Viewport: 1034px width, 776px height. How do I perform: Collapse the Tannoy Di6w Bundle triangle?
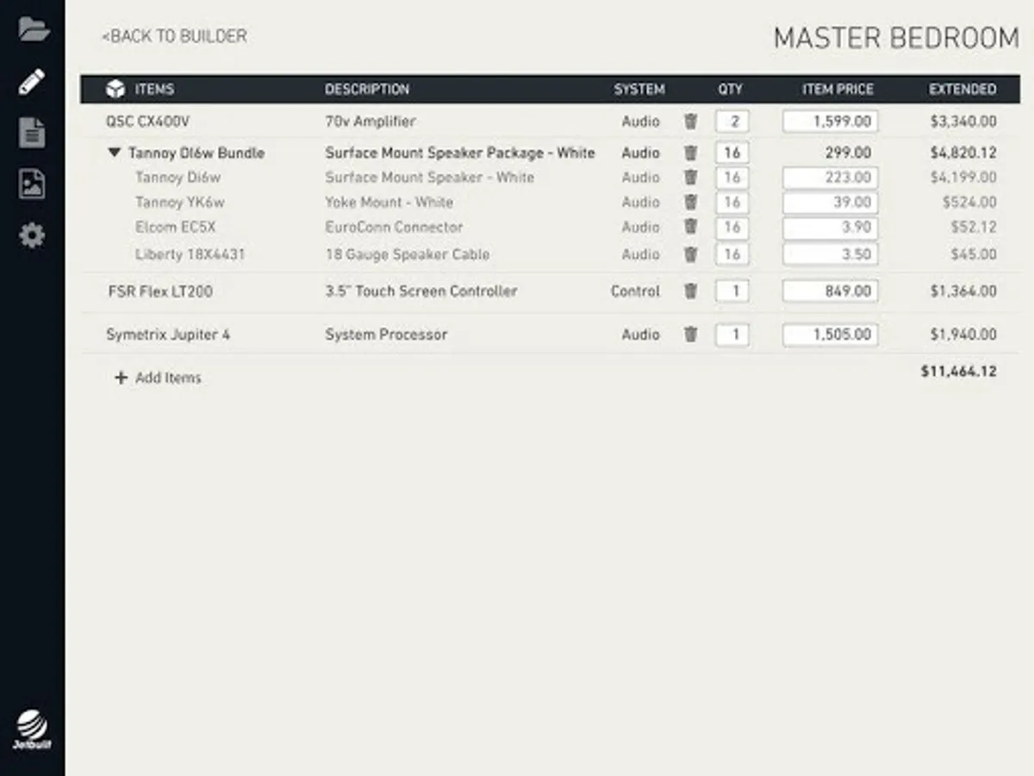115,153
